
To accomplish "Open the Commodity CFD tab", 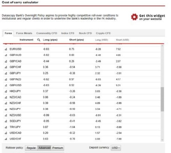I will tap(47, 33).
